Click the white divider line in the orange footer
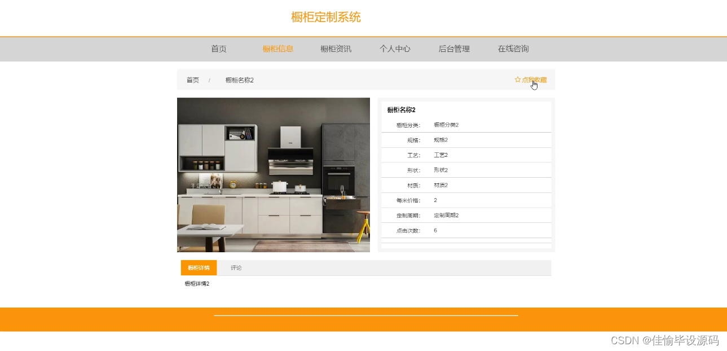Screen dimensions: 727x351 pos(365,315)
